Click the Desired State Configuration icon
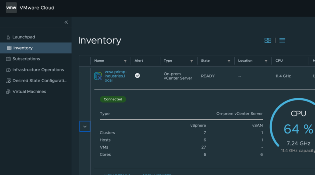 tap(8, 80)
